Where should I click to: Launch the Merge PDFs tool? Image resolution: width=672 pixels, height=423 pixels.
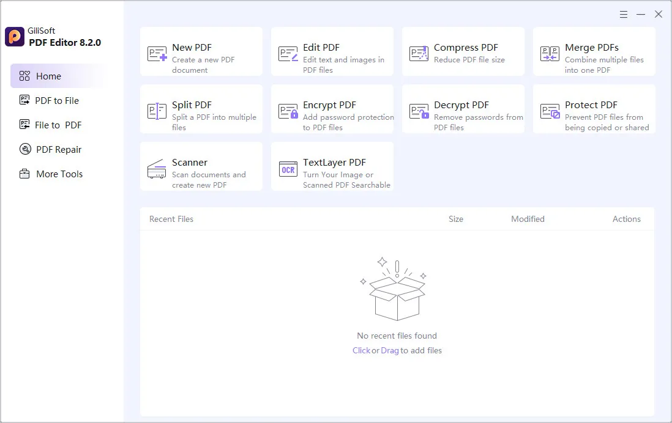click(x=594, y=51)
